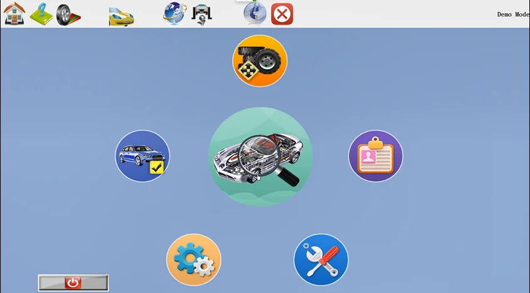The width and height of the screenshot is (530, 293).
Task: Click the car lift alignment icon
Action: [x=202, y=14]
